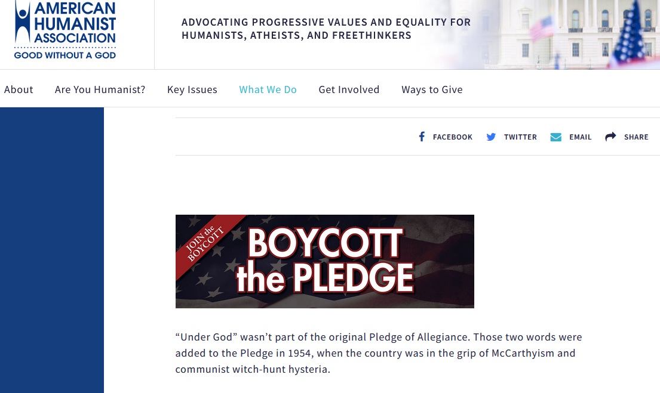Click the red "Join the Boycott" ribbon
The width and height of the screenshot is (660, 393).
(x=206, y=242)
